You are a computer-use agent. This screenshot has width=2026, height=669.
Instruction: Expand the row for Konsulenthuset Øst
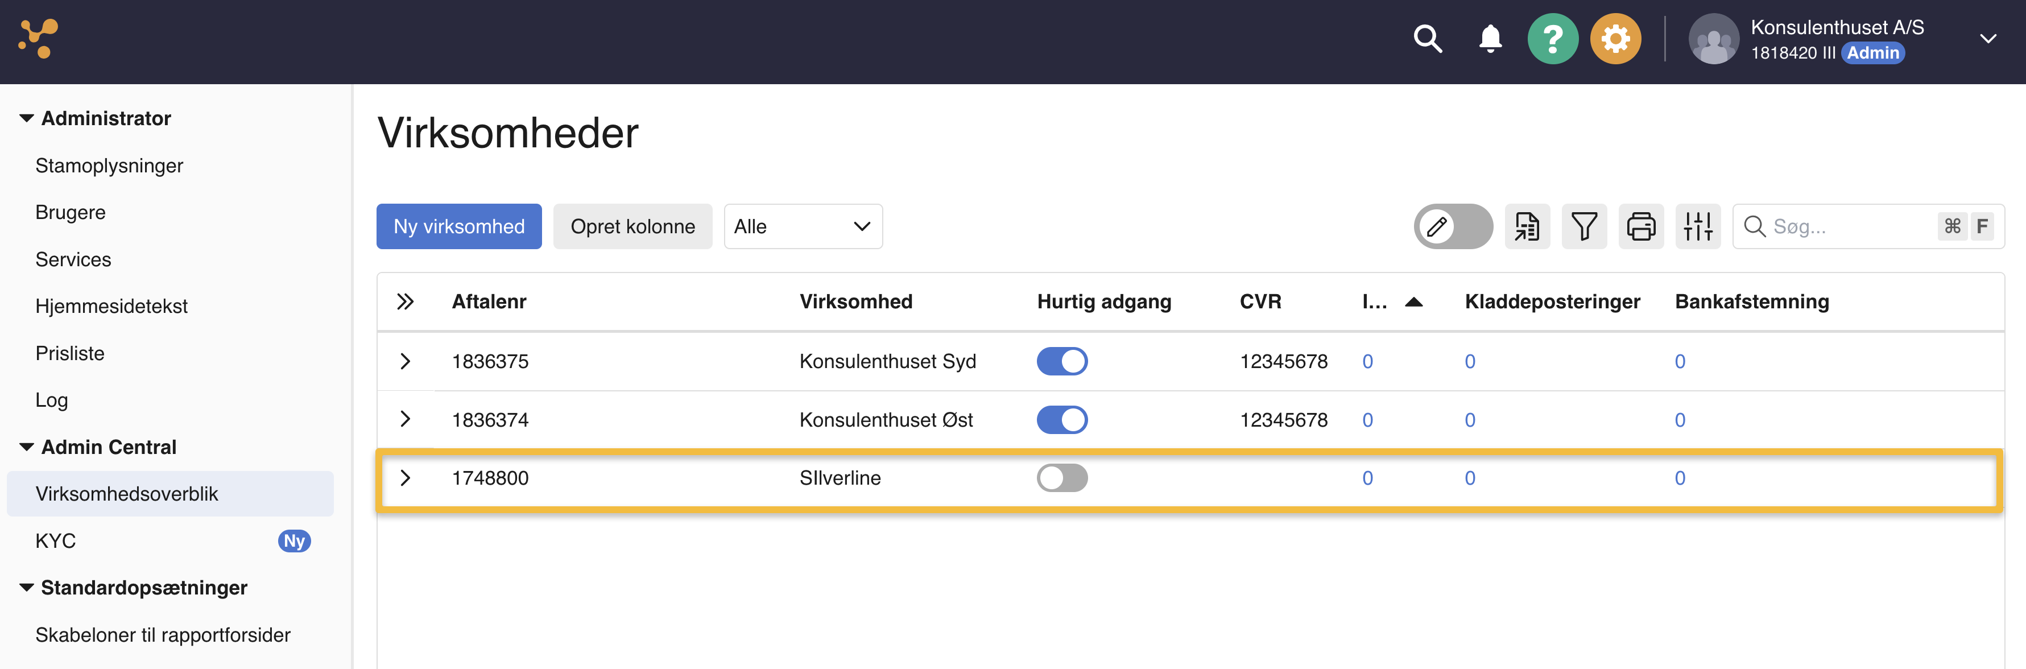(406, 419)
